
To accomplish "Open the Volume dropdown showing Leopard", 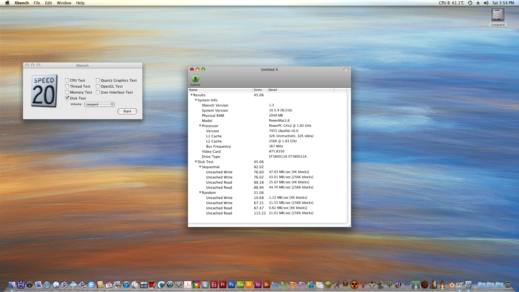I will [x=99, y=104].
